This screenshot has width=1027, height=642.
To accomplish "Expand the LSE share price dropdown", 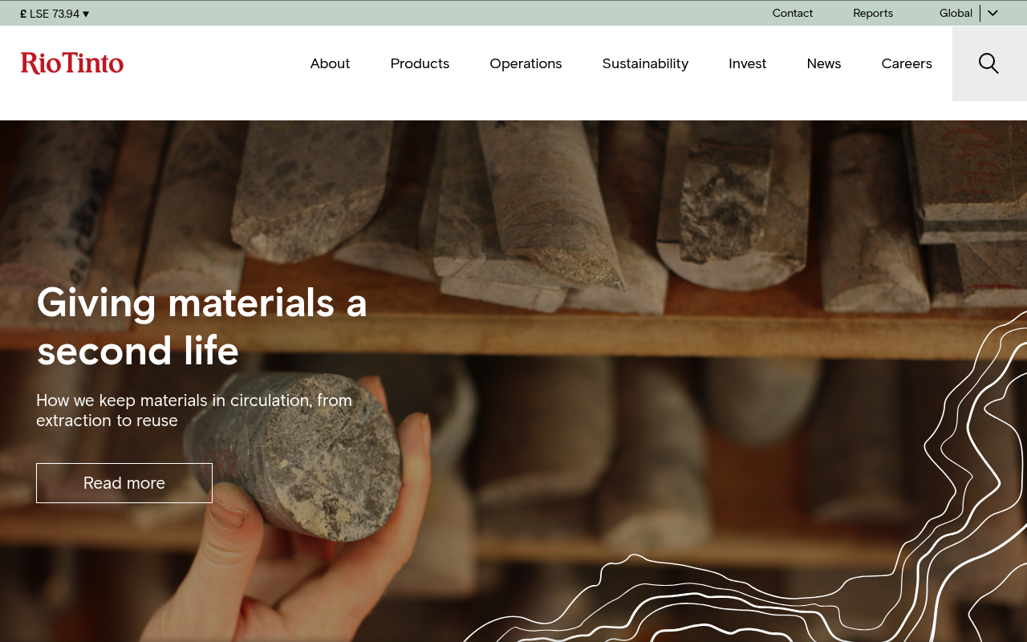I will click(55, 14).
